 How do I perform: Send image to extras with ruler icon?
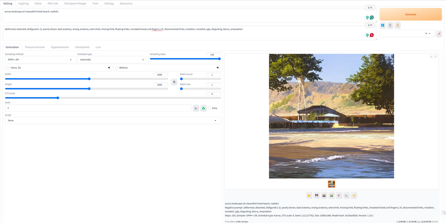click(x=346, y=195)
